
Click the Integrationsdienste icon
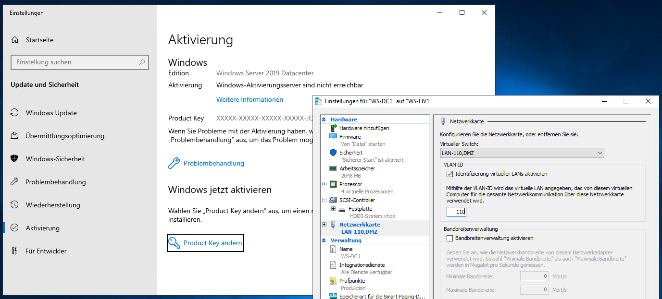(x=333, y=265)
